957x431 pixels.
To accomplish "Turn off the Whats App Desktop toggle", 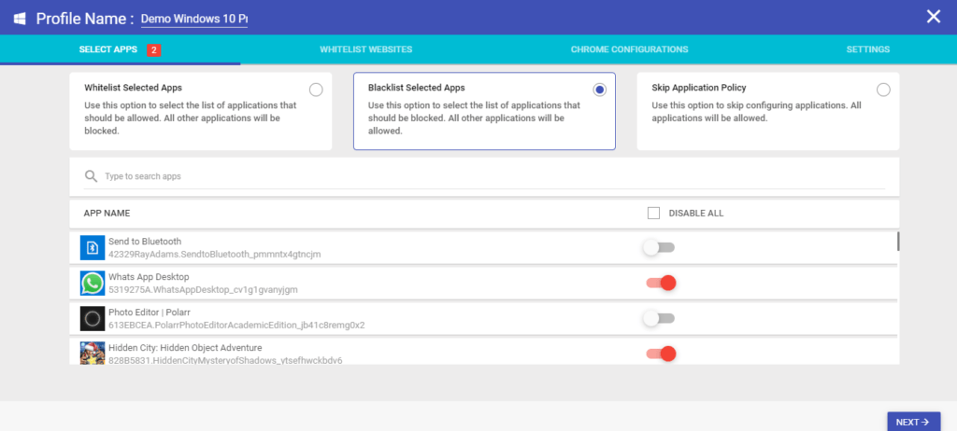I will click(662, 283).
